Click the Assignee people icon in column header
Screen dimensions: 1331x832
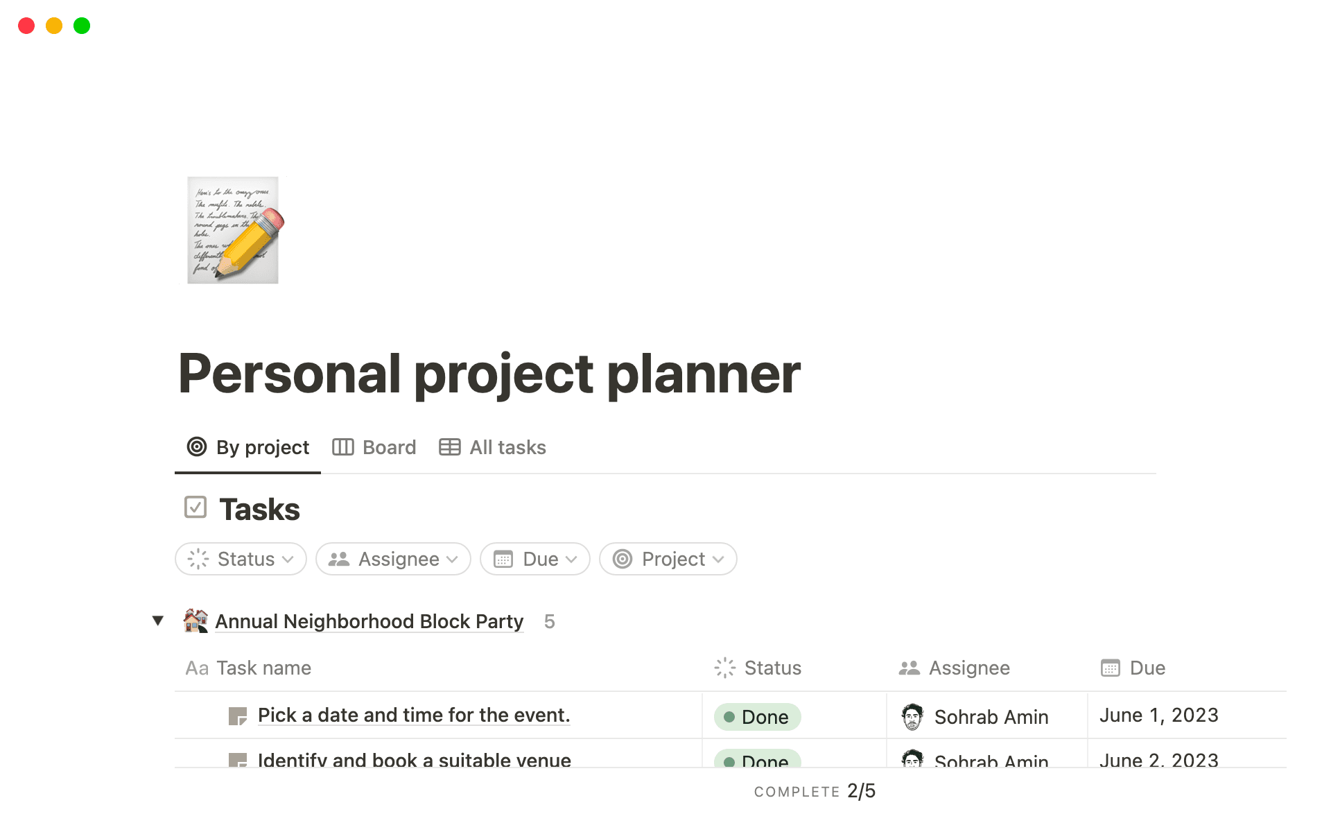[909, 668]
